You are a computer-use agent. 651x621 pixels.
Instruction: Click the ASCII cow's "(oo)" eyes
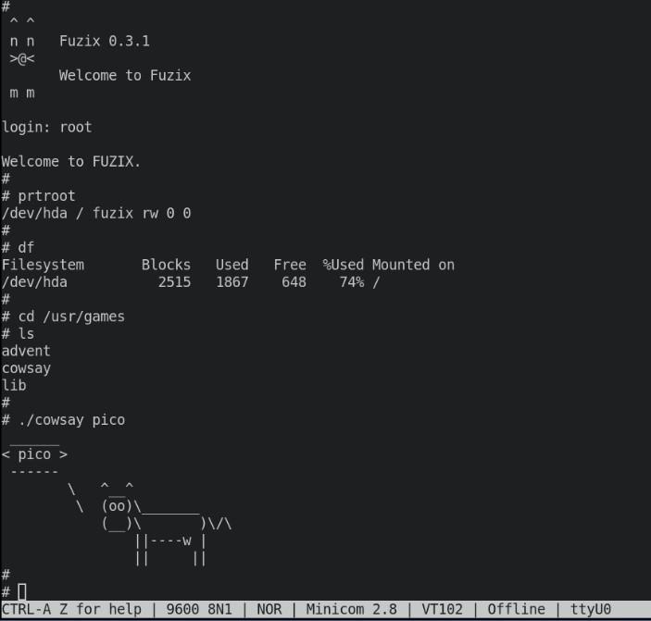[116, 506]
